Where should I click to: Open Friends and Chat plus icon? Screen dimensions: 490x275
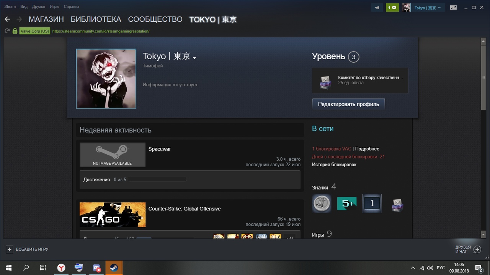click(477, 249)
